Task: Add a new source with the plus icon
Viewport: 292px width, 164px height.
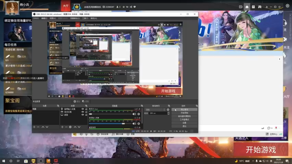Action: [62, 127]
